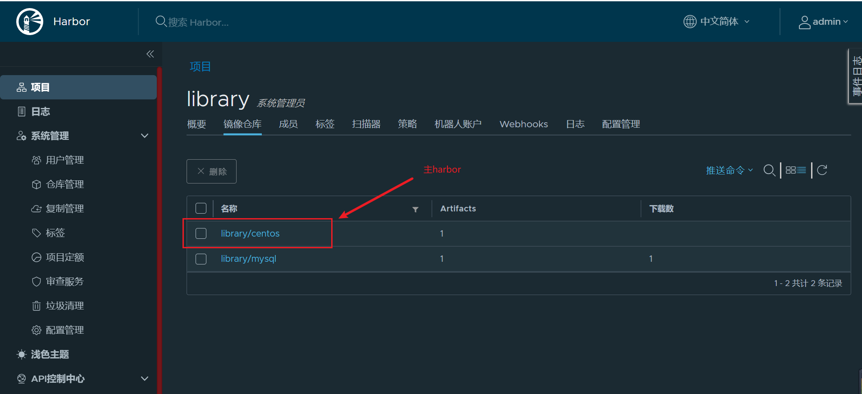Sort by the 下载数 column header
This screenshot has width=862, height=394.
pos(661,209)
